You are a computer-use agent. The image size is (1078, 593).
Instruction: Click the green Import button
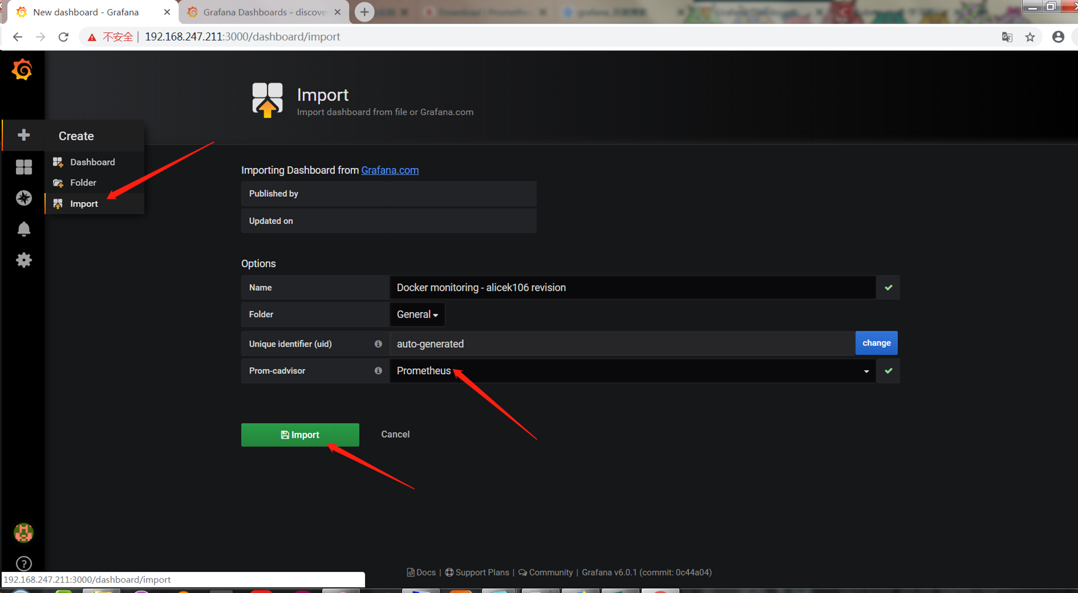coord(300,434)
